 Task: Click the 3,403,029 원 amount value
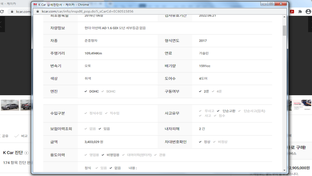click(94, 142)
